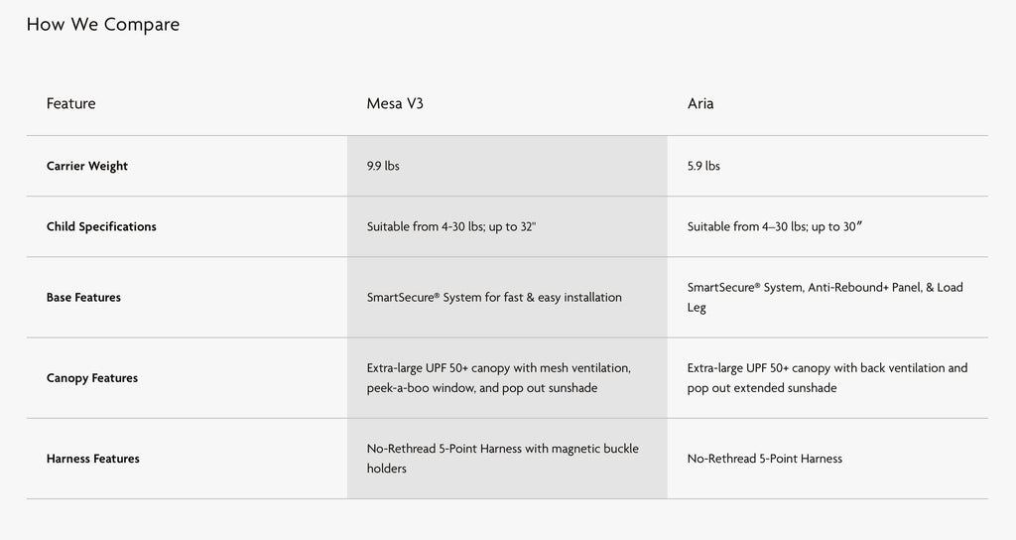Click the 'magnetic buckle holders' harness text
1016x540 pixels.
581,449
